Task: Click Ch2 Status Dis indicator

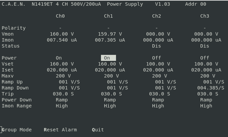Action: click(156, 46)
